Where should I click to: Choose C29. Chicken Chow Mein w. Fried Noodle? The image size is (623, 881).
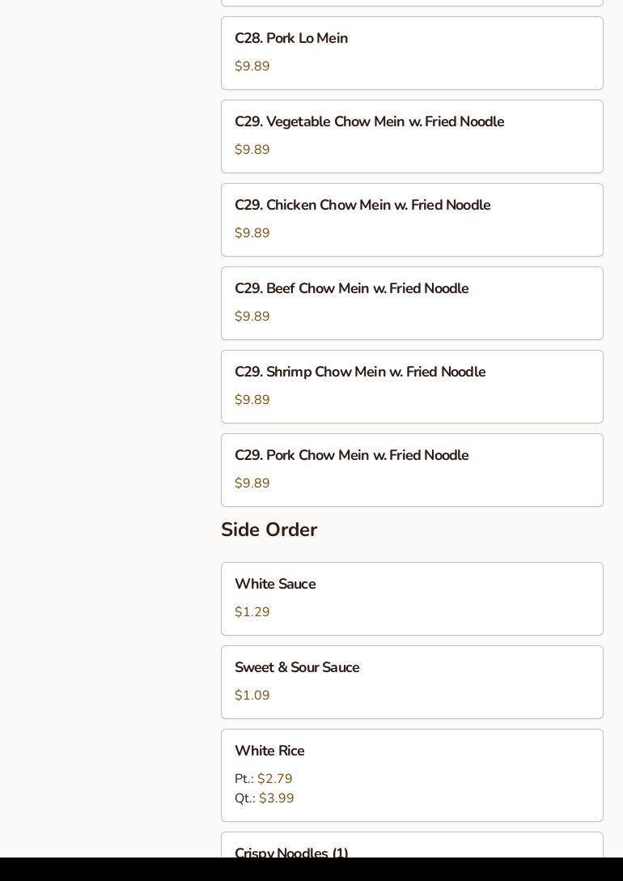362,206
